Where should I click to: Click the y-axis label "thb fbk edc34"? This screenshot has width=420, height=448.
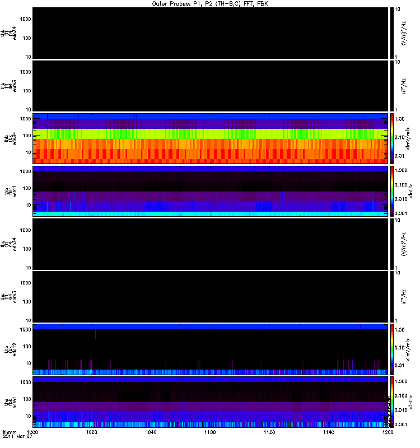(11, 139)
